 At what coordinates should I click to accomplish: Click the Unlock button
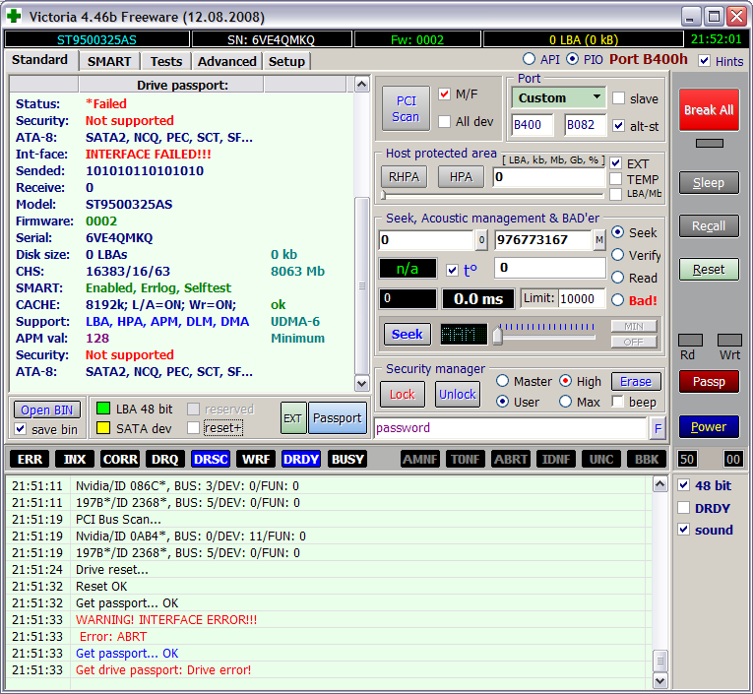tap(457, 395)
